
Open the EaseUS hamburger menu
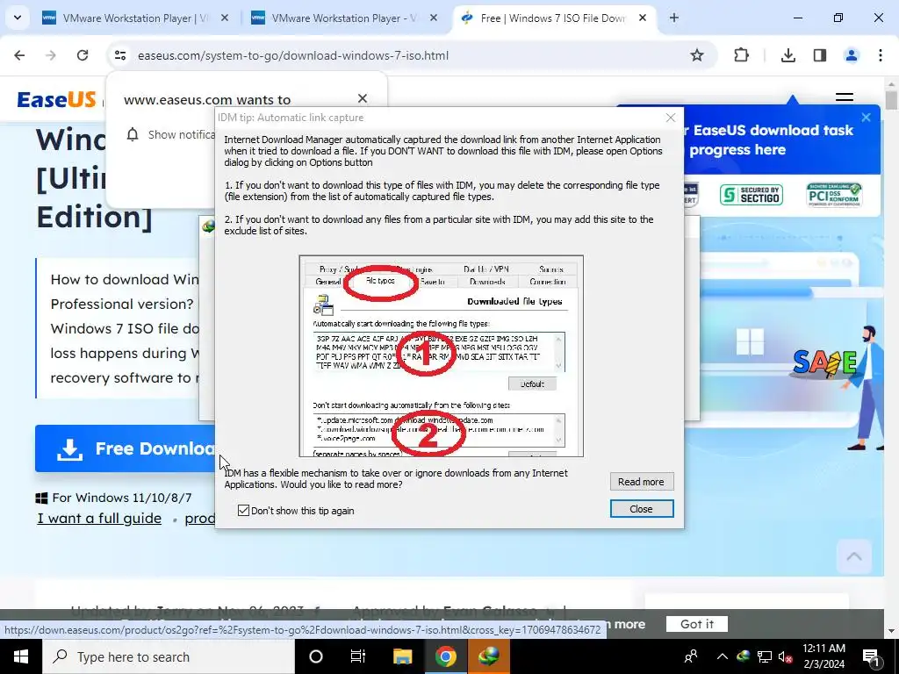[844, 96]
